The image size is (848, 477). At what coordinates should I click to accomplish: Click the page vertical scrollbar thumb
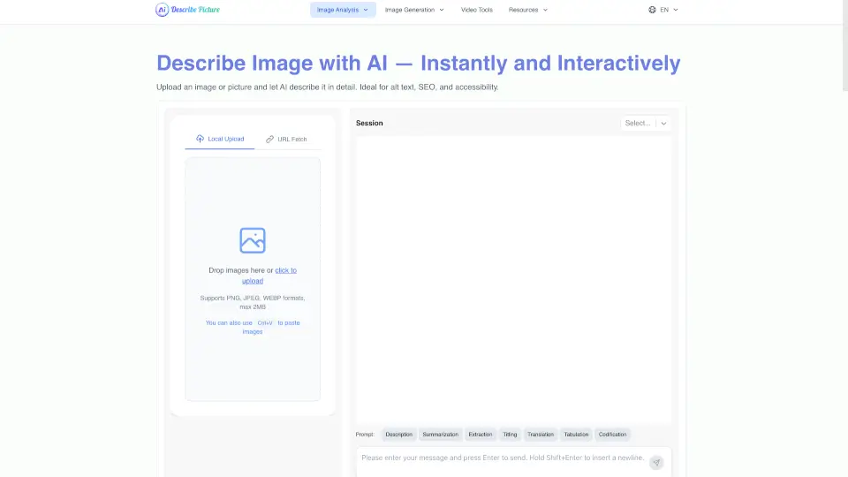[845, 45]
